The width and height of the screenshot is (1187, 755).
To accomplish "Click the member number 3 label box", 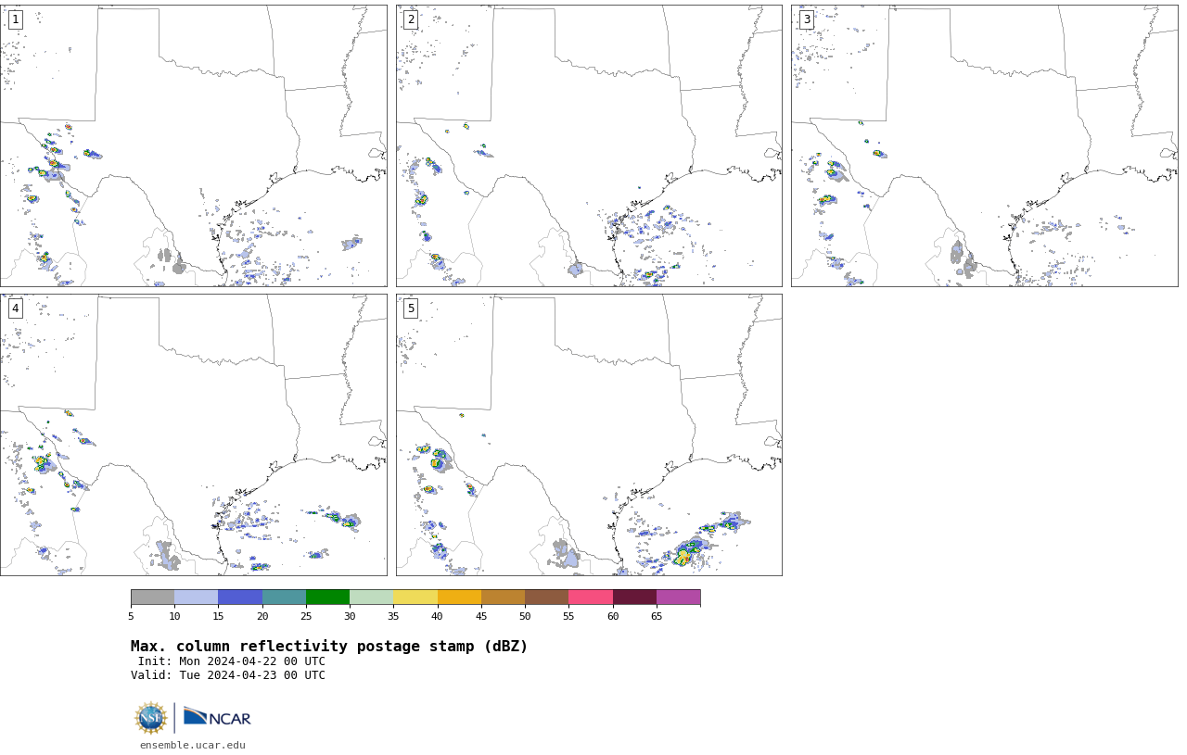I will (x=806, y=19).
